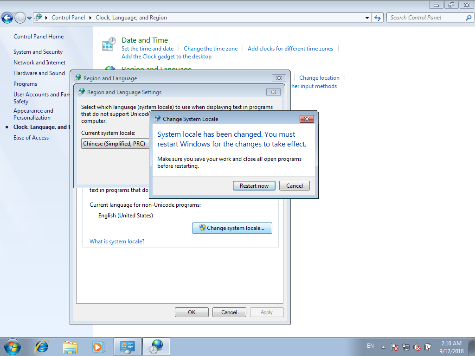Click the Control Panel address bar icon
The width and height of the screenshot is (475, 356).
[x=39, y=17]
